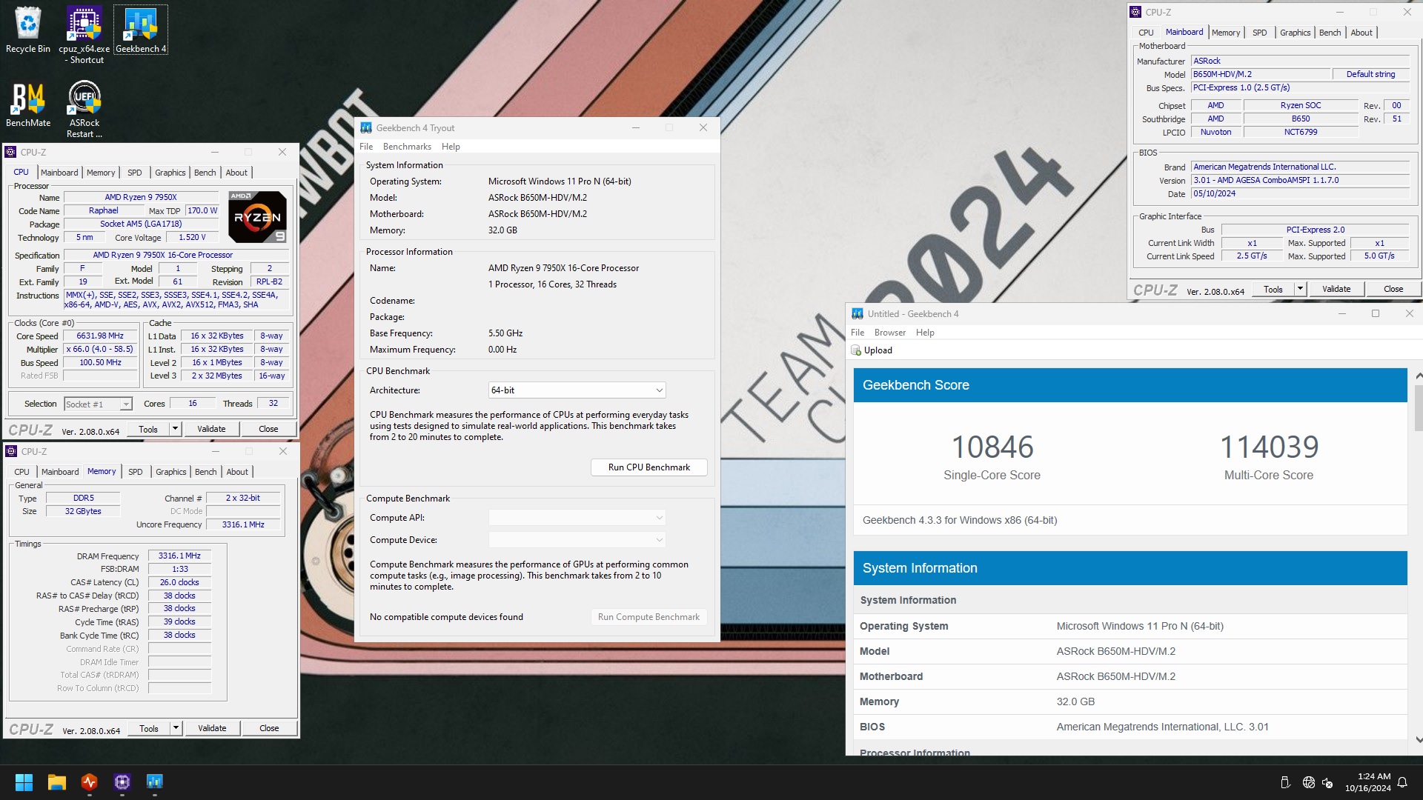Click the Core Speed 6631.98 MHz value
Image resolution: width=1423 pixels, height=800 pixels.
point(100,336)
